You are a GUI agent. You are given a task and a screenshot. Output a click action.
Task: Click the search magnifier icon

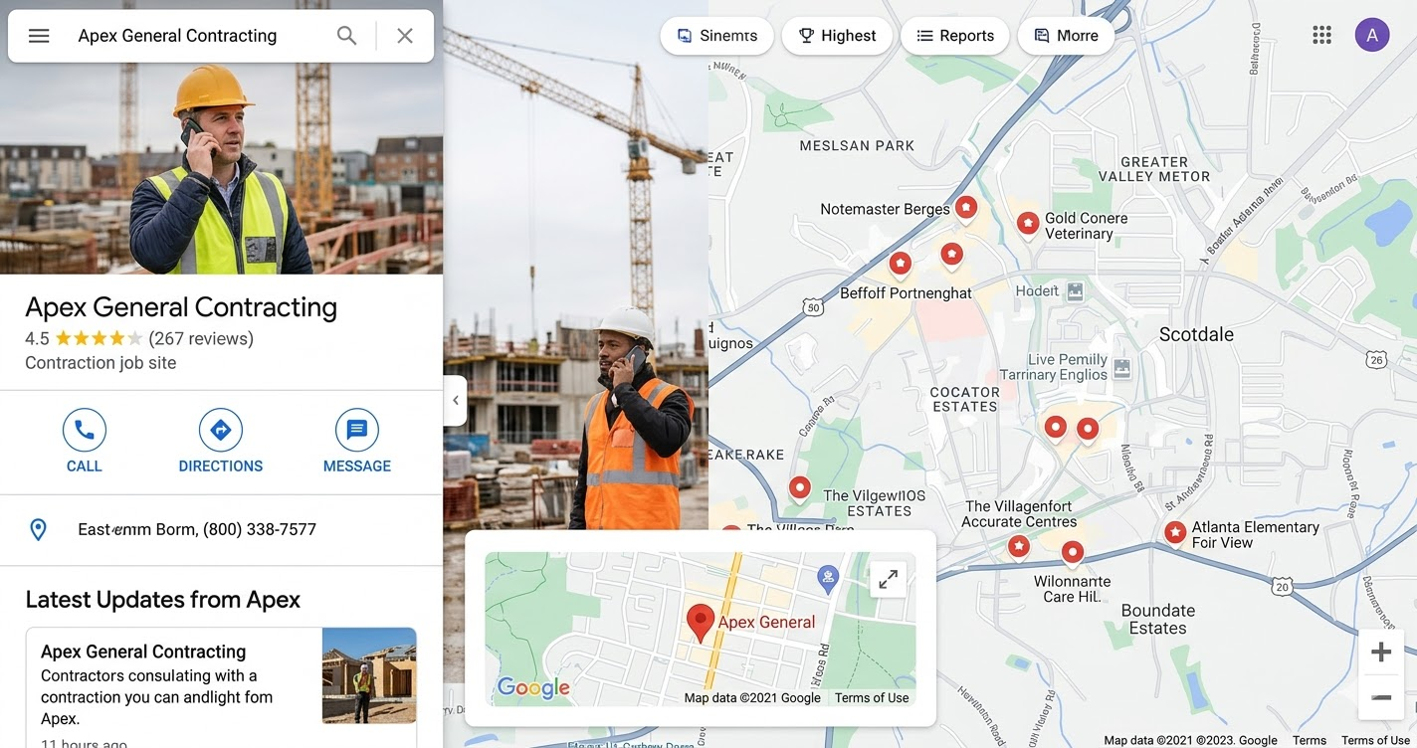pyautogui.click(x=346, y=36)
